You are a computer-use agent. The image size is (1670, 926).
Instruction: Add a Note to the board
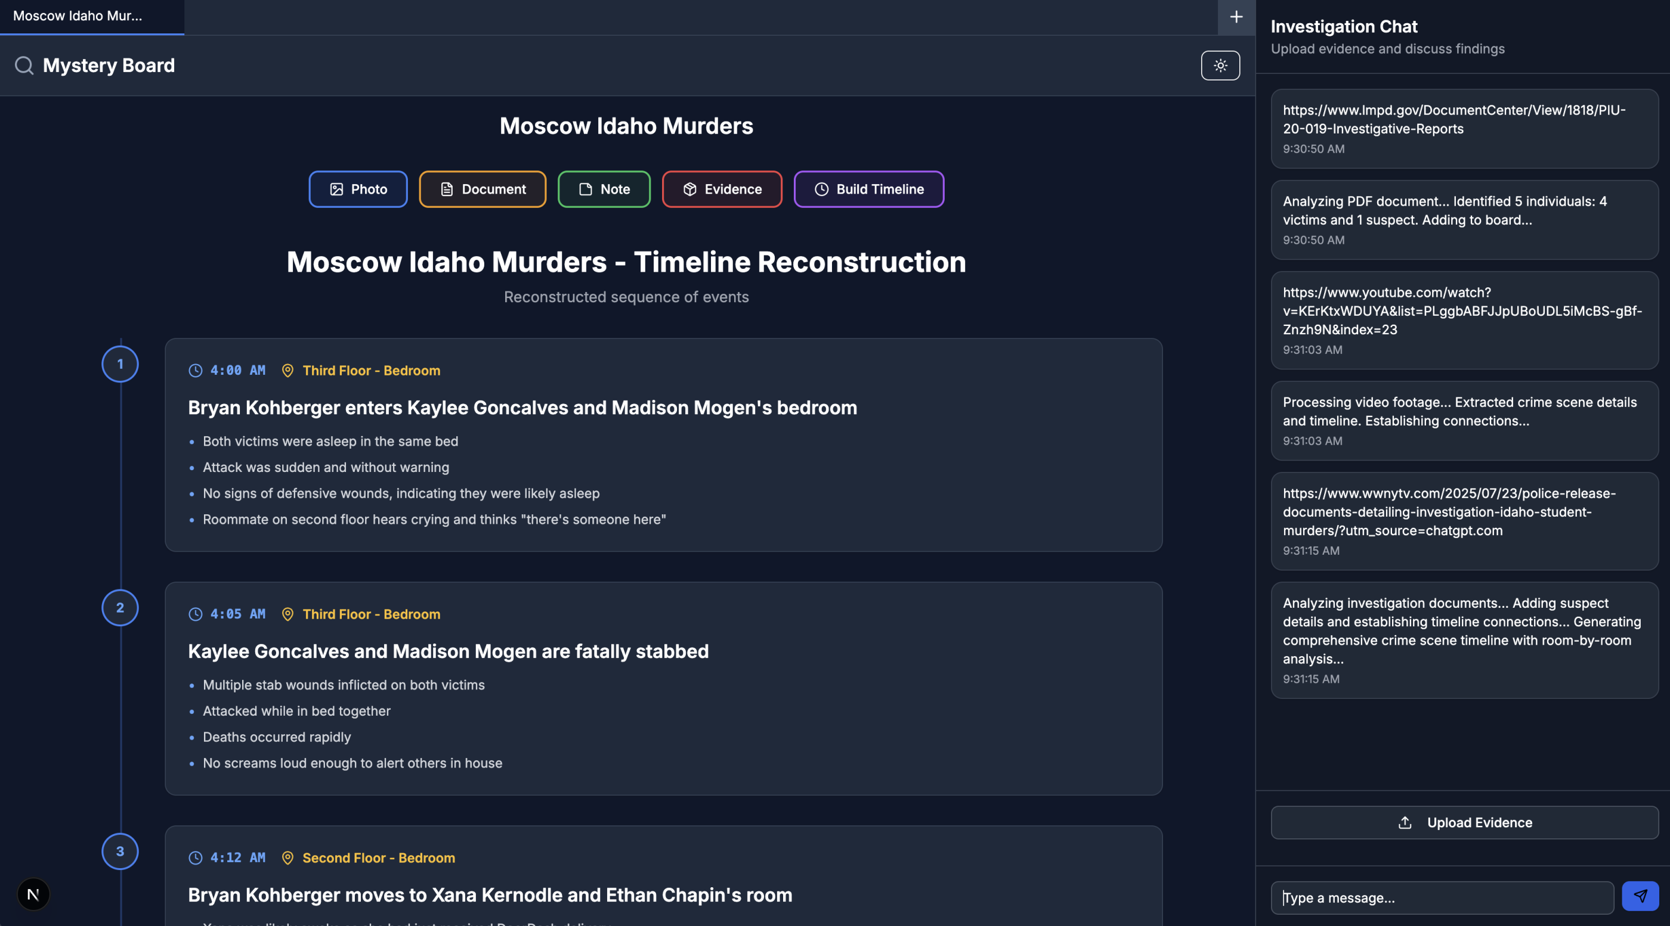click(604, 189)
